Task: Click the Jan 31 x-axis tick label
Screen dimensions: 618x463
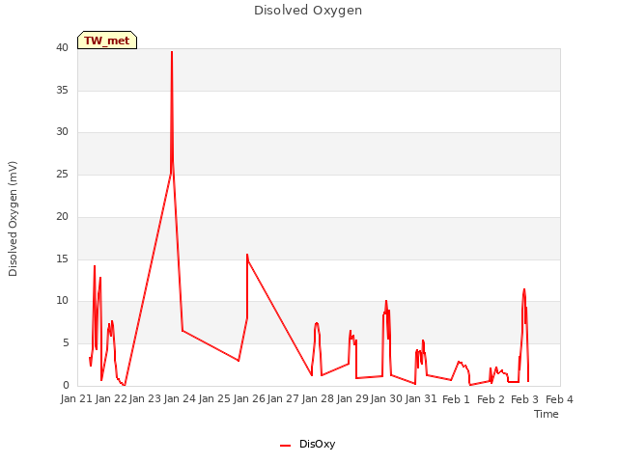Action: pyautogui.click(x=421, y=398)
